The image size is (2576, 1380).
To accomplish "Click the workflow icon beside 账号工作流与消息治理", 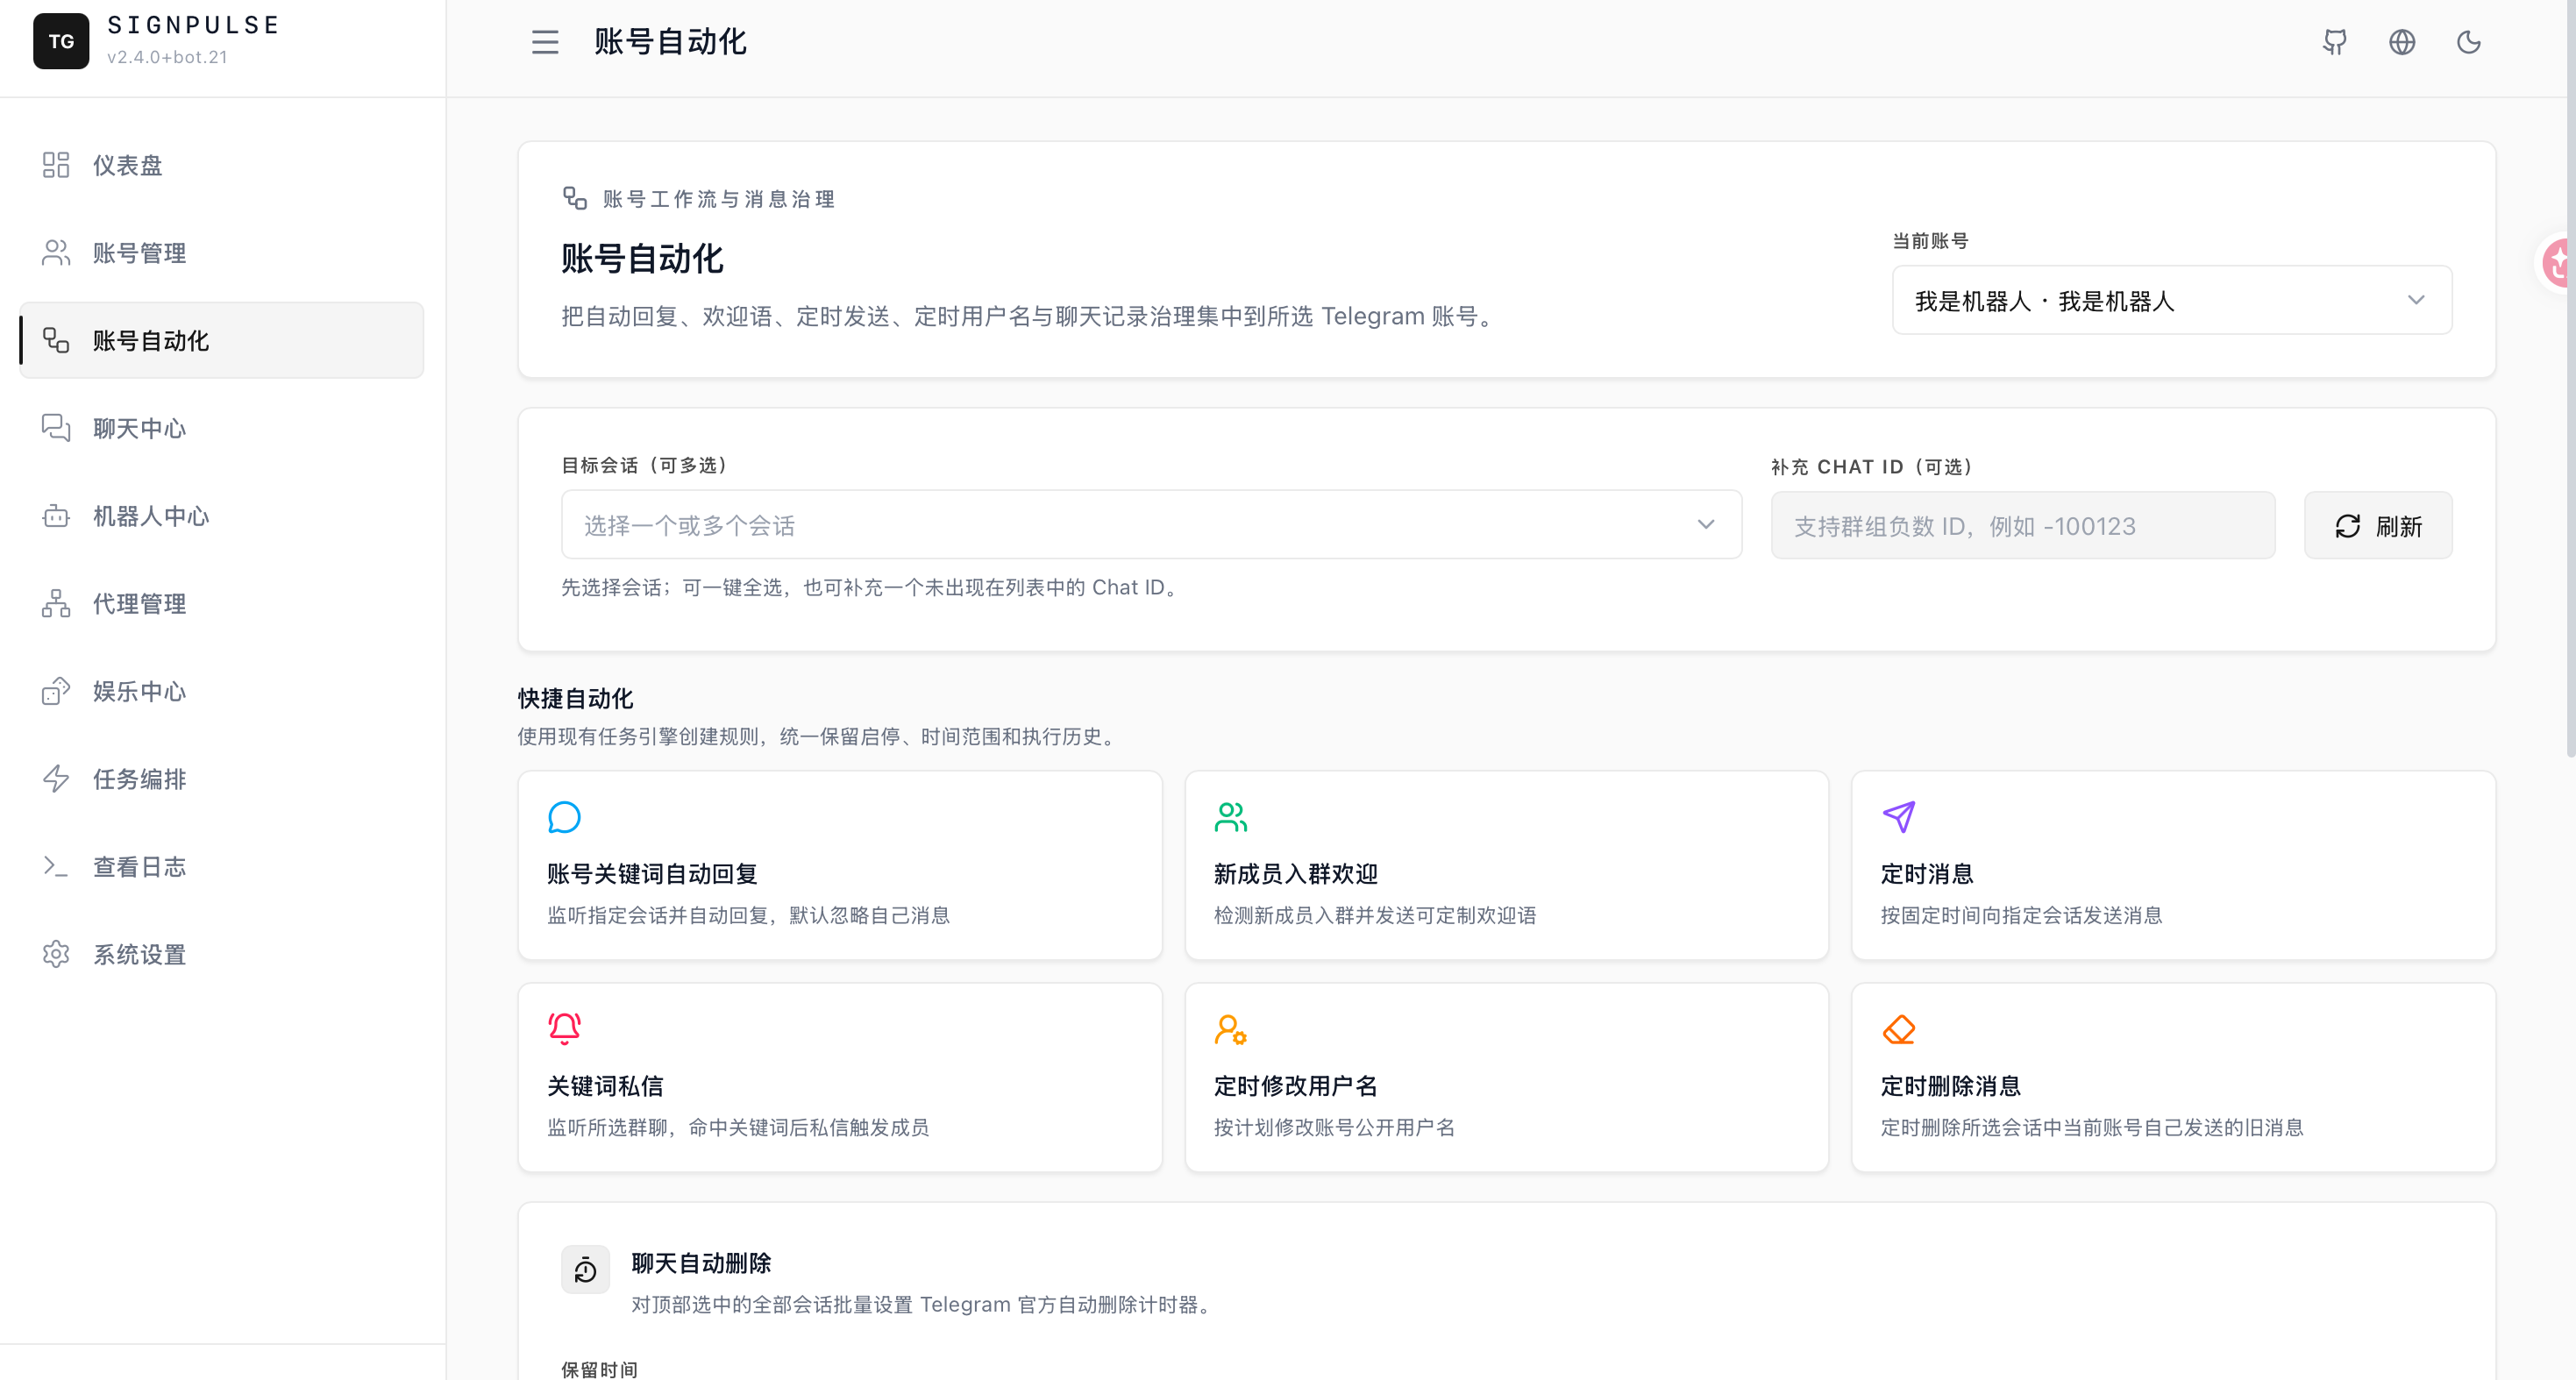I will 574,198.
